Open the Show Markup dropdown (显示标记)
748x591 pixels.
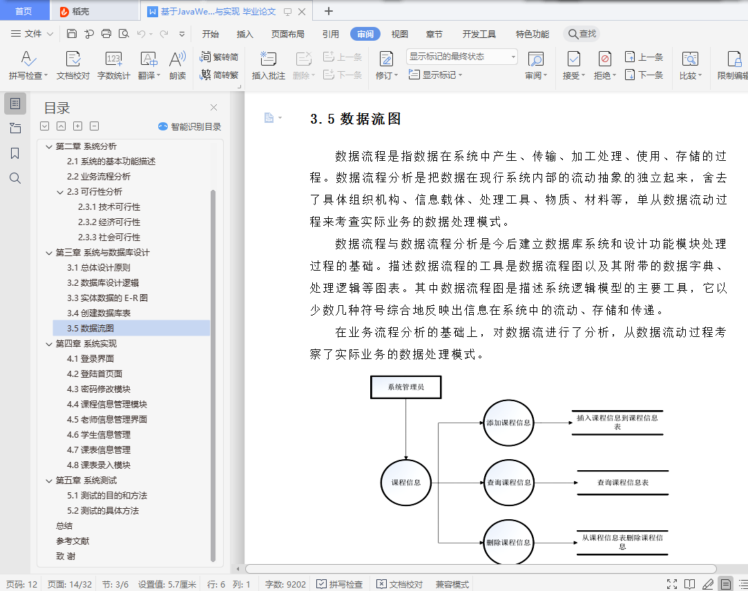click(x=436, y=75)
